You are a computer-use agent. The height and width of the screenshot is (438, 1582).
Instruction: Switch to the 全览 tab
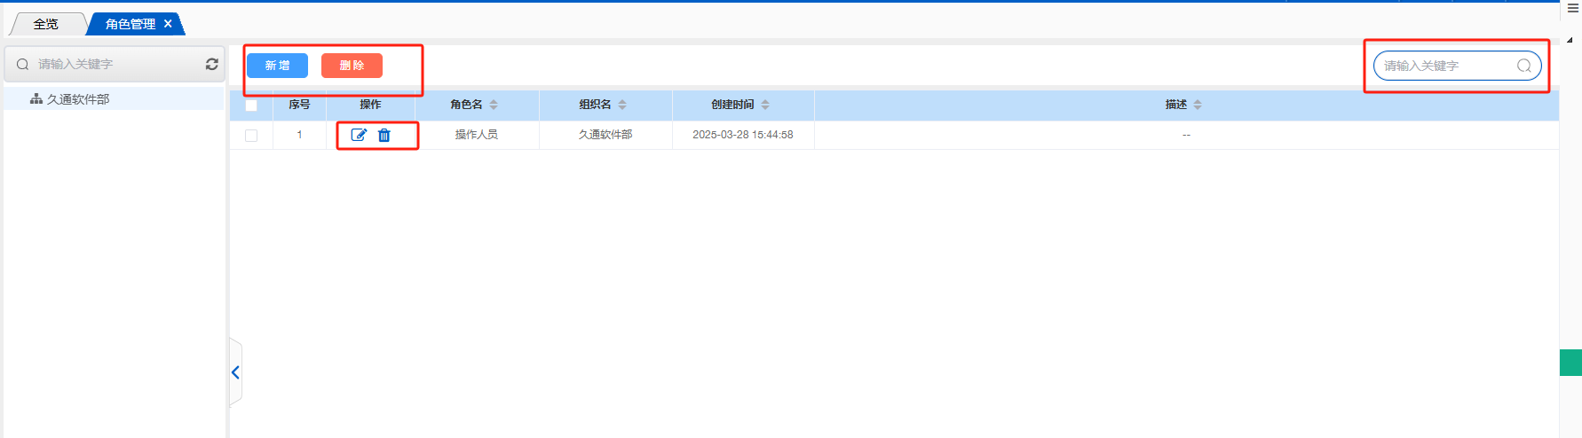click(46, 24)
